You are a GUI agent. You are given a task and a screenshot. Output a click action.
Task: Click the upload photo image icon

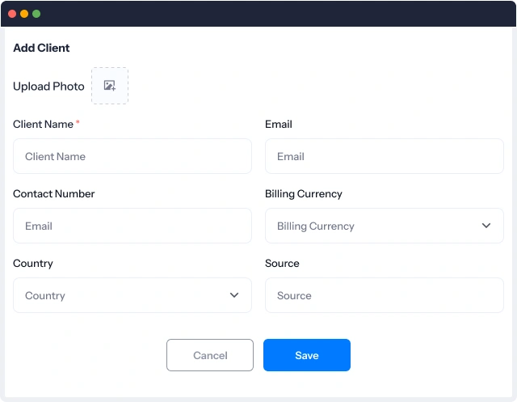click(x=110, y=86)
